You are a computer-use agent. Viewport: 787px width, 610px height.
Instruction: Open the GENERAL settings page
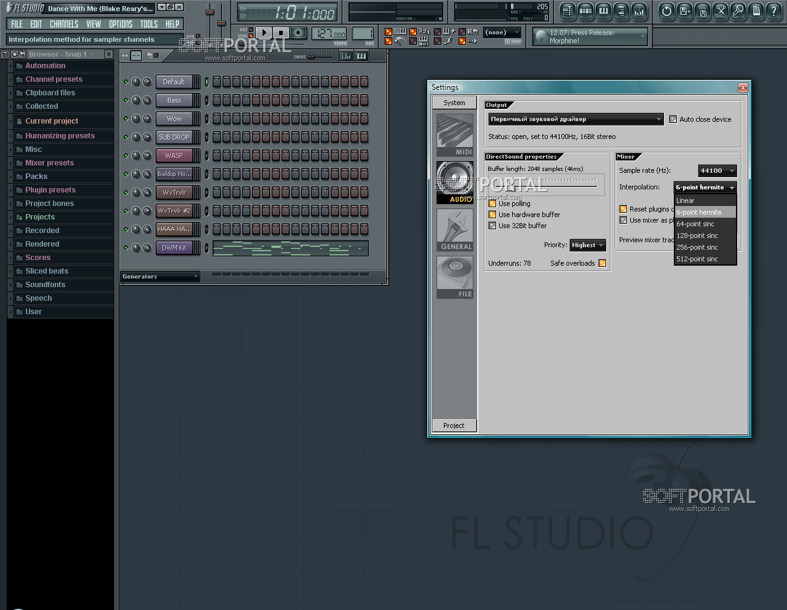[455, 230]
